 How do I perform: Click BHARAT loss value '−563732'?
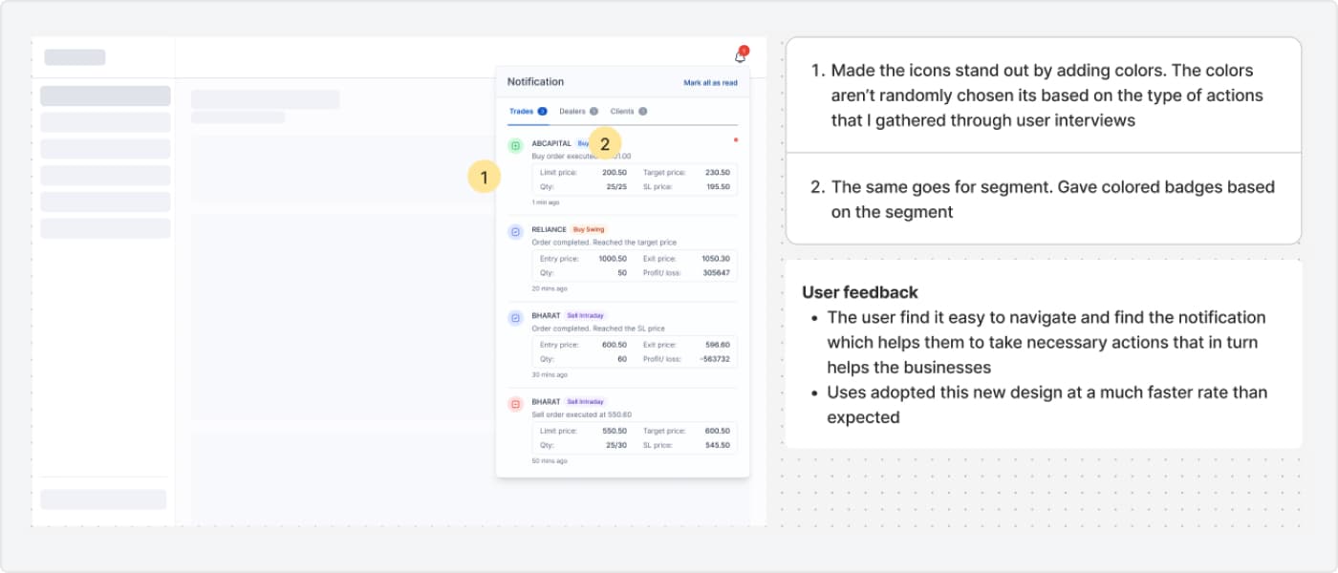(714, 358)
